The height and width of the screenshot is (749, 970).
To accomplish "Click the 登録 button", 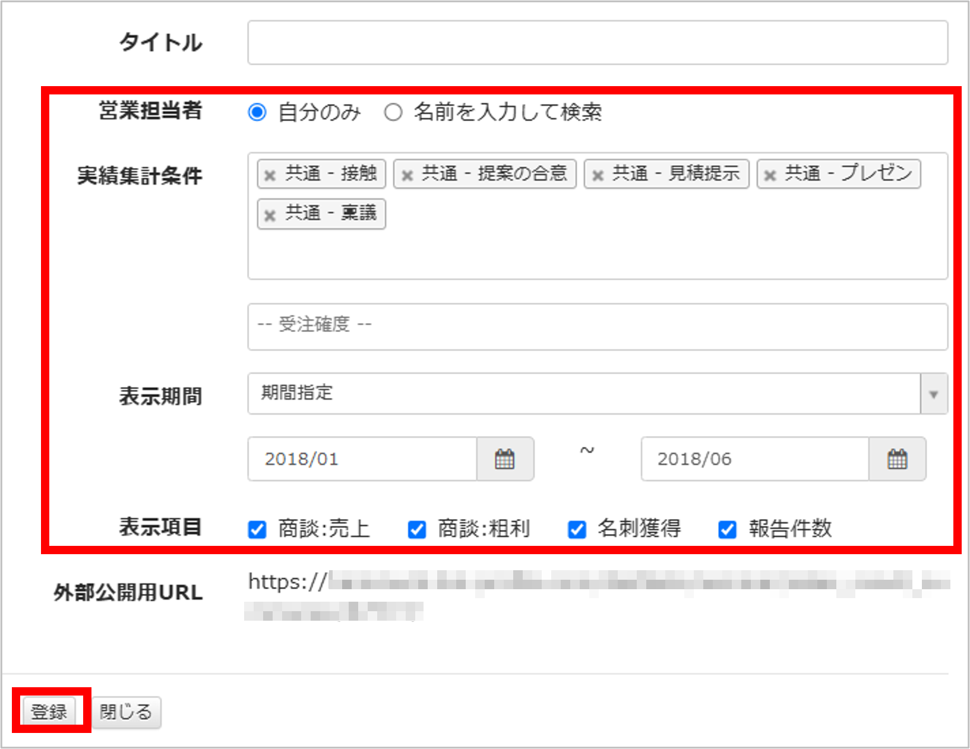I will pyautogui.click(x=49, y=712).
